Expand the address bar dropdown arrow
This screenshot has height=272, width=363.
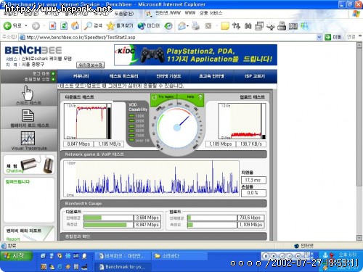click(319, 37)
